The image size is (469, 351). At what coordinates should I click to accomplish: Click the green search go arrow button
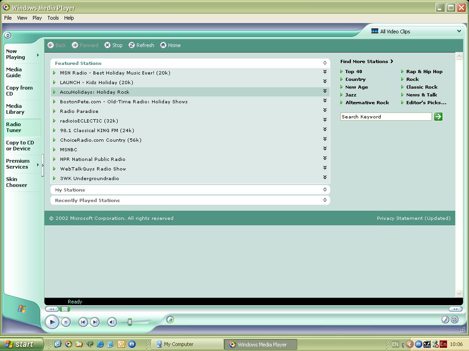(438, 117)
